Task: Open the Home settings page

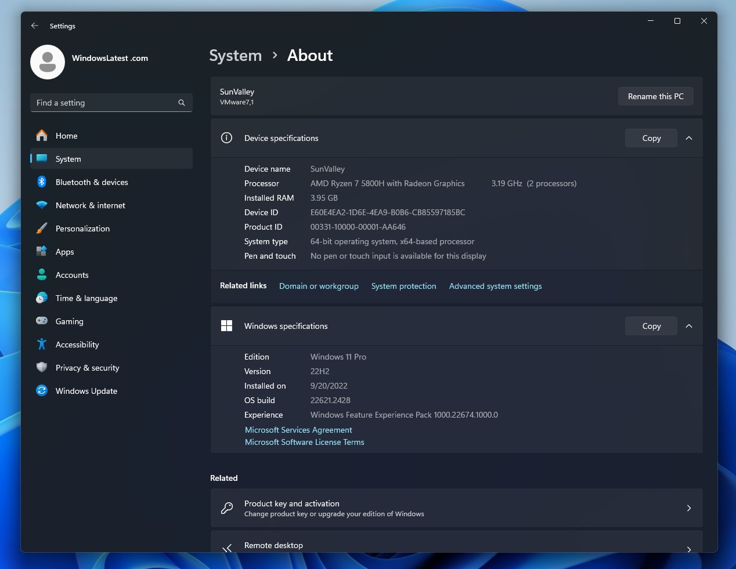Action: 111,135
